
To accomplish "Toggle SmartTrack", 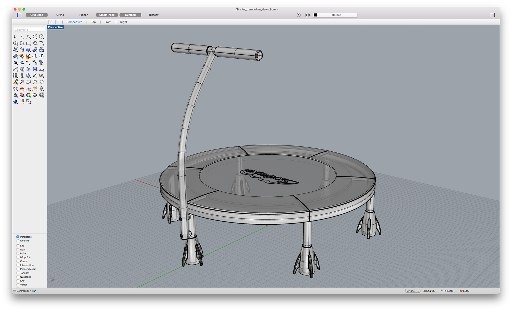I will tap(107, 15).
